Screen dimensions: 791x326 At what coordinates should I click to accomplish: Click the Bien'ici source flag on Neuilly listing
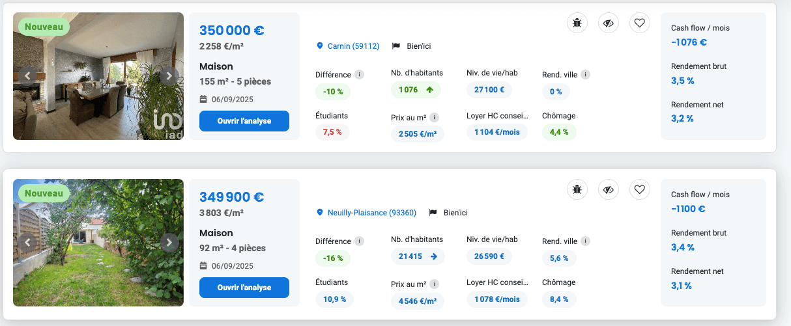tap(432, 213)
